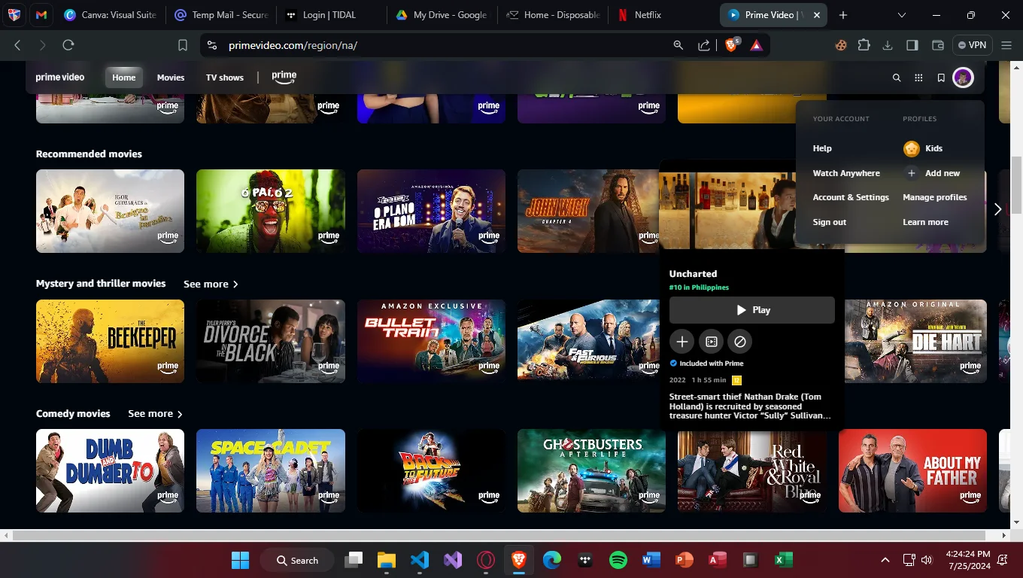Screen dimensions: 1023x578
Task: Click the prime logo navigation item
Action: click(284, 77)
